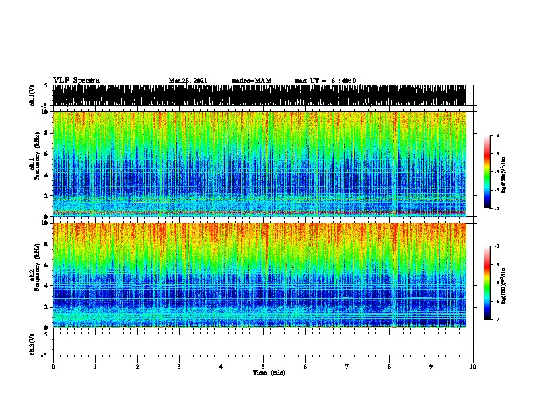Click the "ch.1(V)" waveform axis label
The image size is (533, 411).
[32, 95]
